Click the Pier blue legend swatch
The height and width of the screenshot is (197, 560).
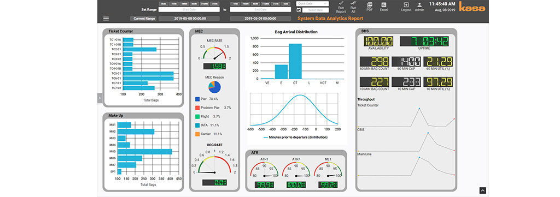[197, 99]
